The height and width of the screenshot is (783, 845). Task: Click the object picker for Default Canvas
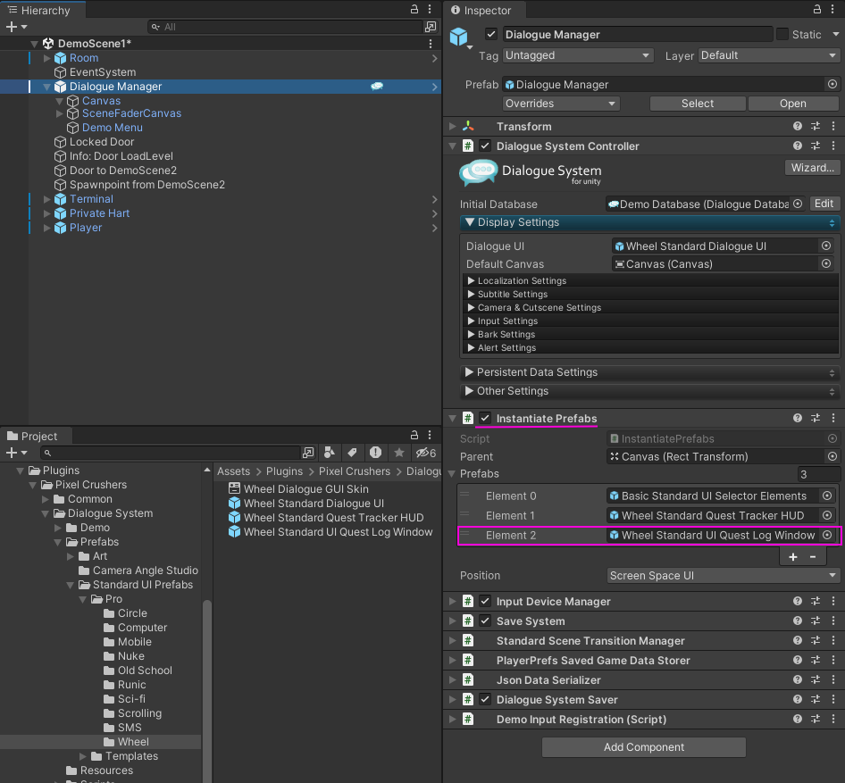(x=826, y=263)
